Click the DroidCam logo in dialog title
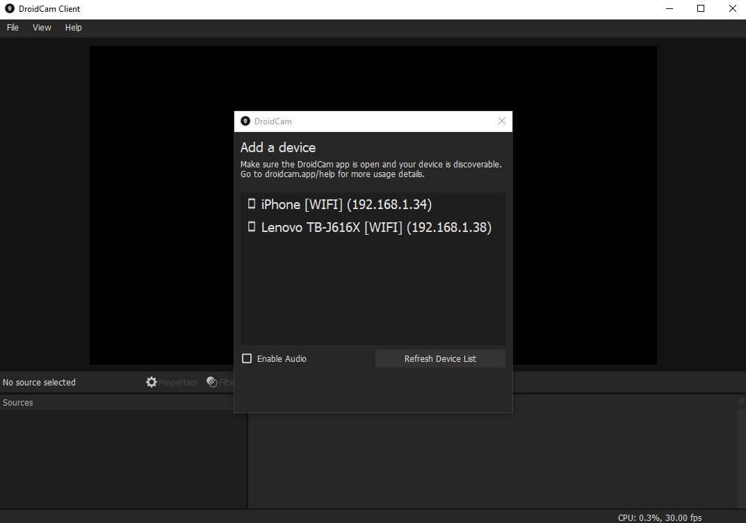This screenshot has width=746, height=523. 245,121
